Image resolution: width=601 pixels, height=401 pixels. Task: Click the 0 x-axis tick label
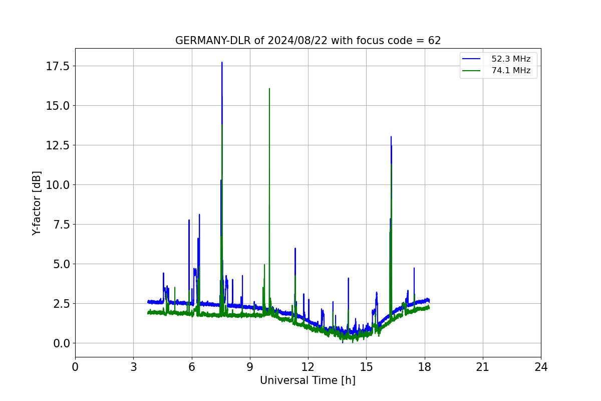pyautogui.click(x=75, y=367)
